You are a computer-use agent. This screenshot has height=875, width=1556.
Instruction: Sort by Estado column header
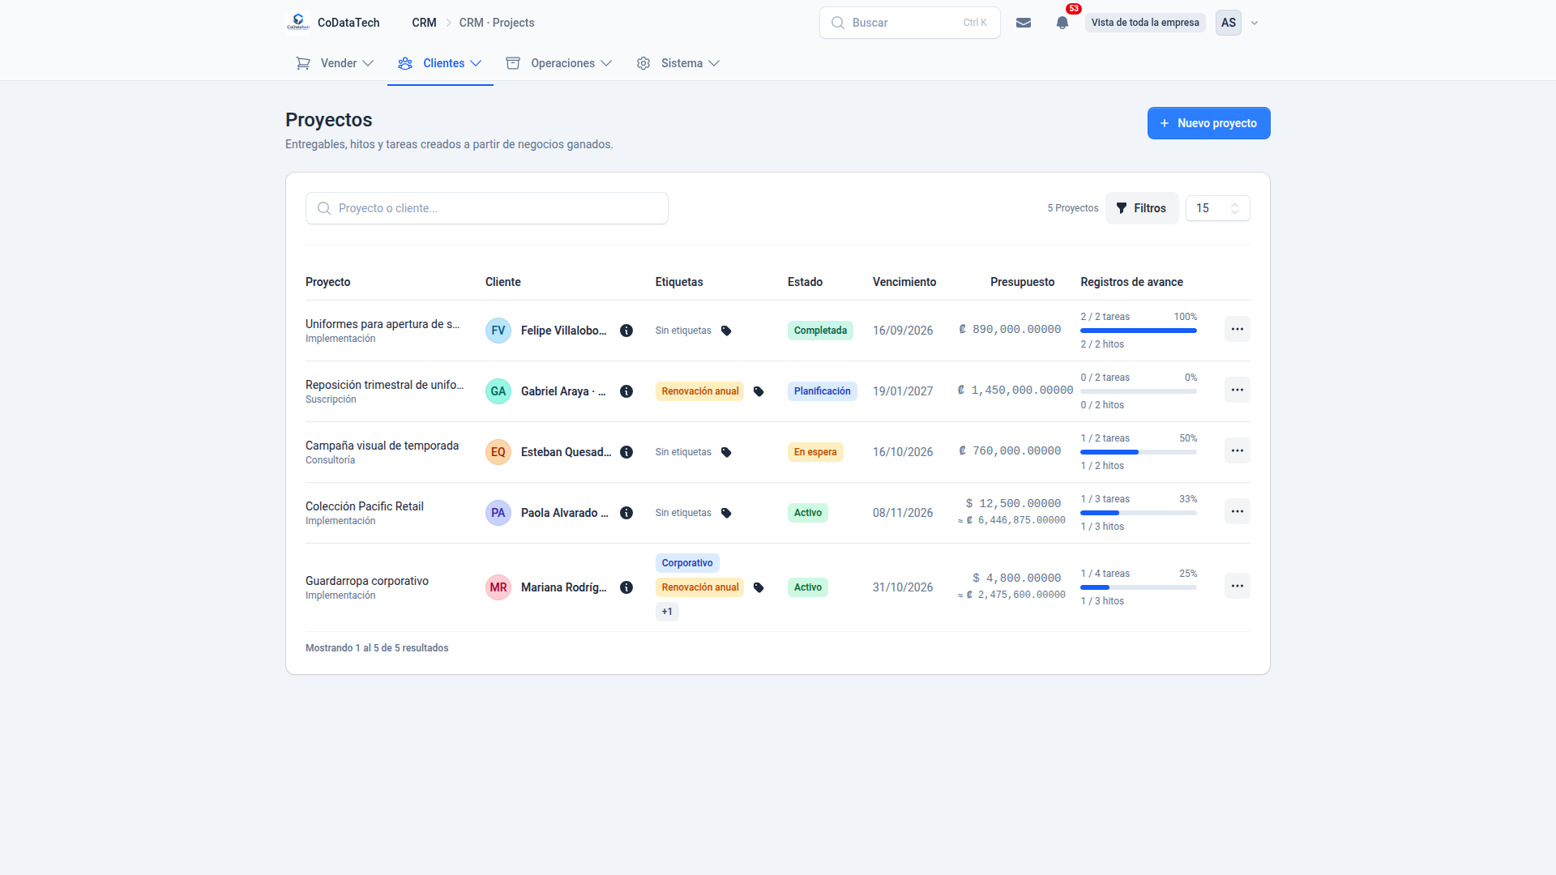[x=805, y=282]
